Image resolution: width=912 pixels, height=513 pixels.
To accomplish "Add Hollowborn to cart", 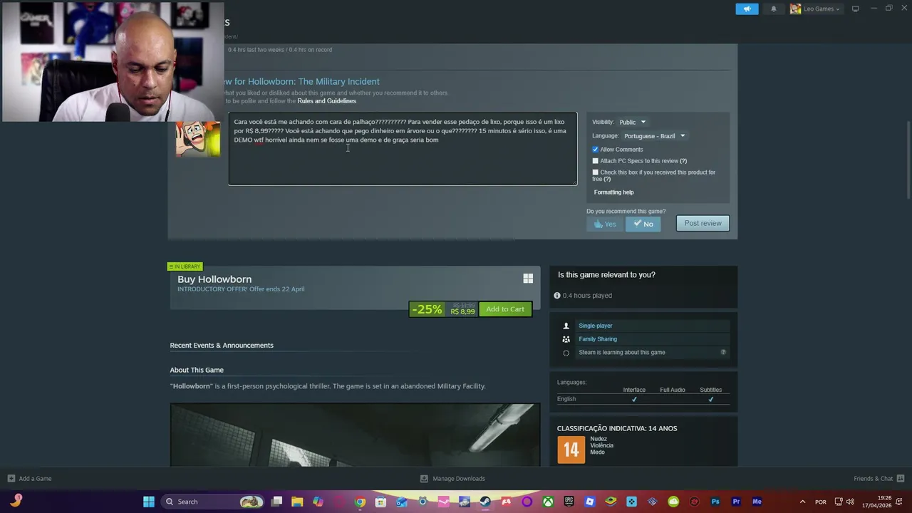I will pos(505,309).
